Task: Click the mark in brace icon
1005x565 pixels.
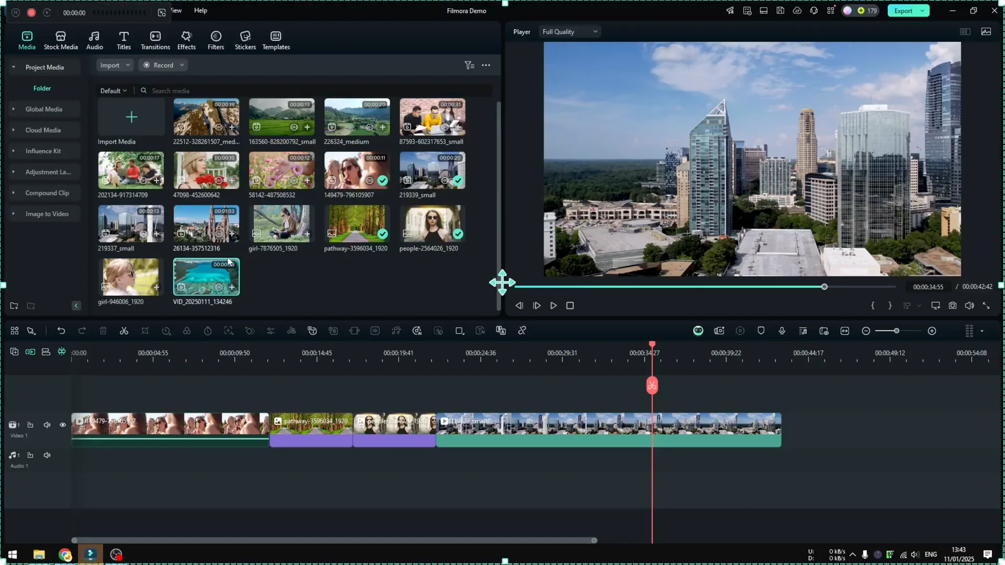Action: pyautogui.click(x=873, y=306)
